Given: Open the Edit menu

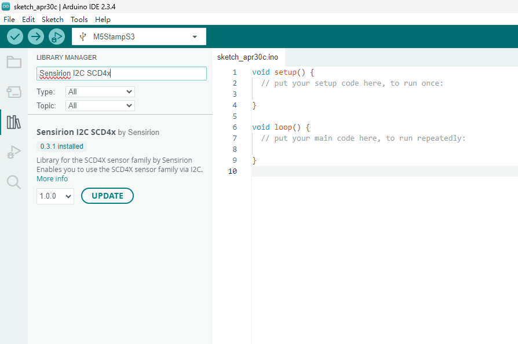Looking at the screenshot, I should 28,20.
